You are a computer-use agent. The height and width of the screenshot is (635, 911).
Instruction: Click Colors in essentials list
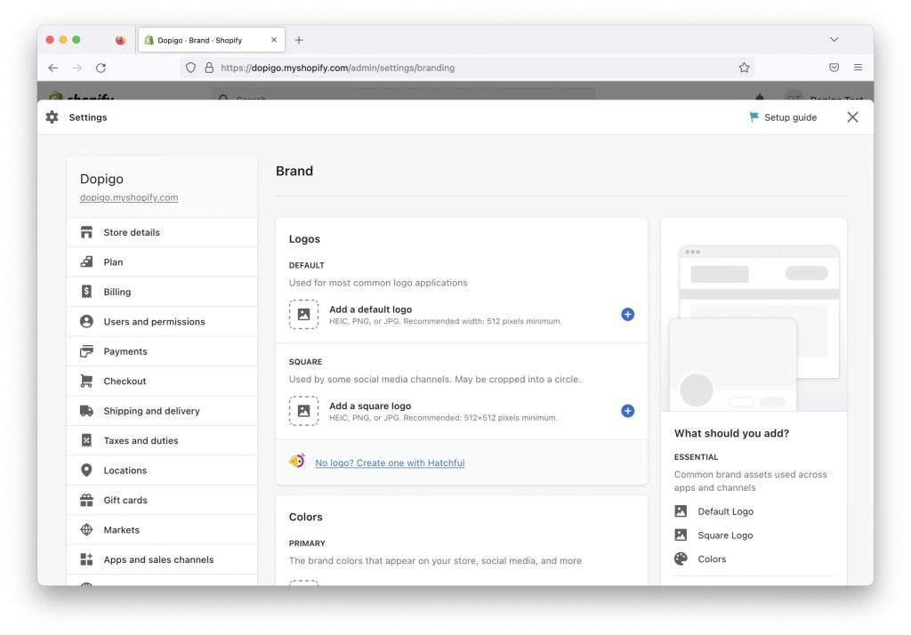point(712,559)
